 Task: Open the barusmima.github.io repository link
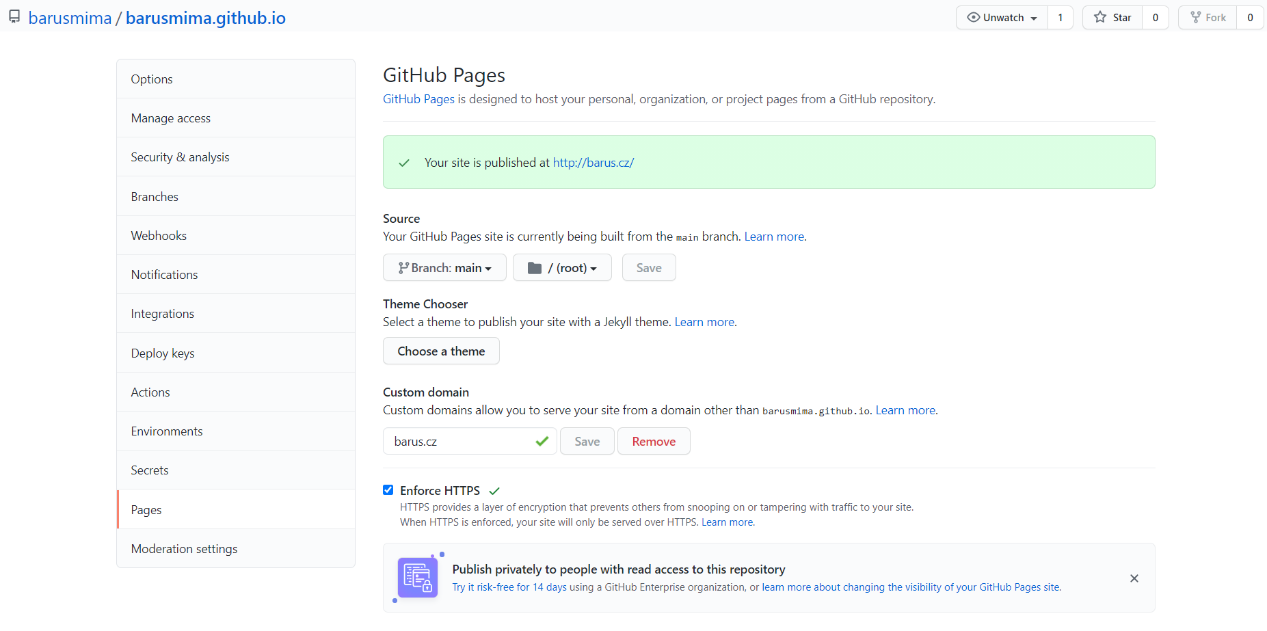205,18
